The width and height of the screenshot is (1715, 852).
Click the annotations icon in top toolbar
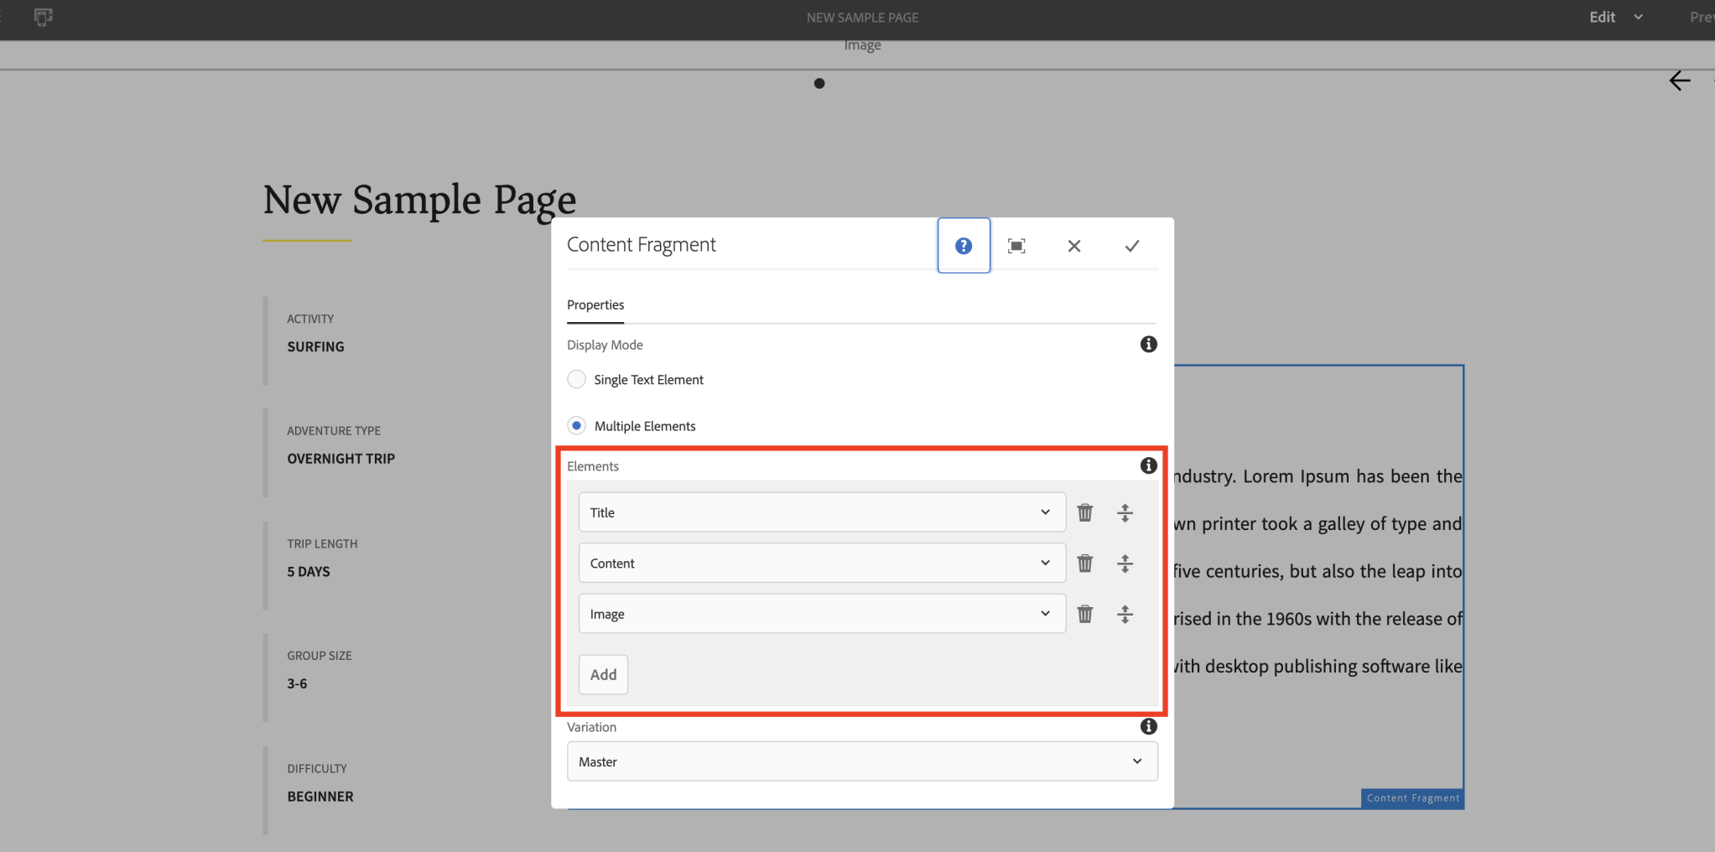coord(42,17)
